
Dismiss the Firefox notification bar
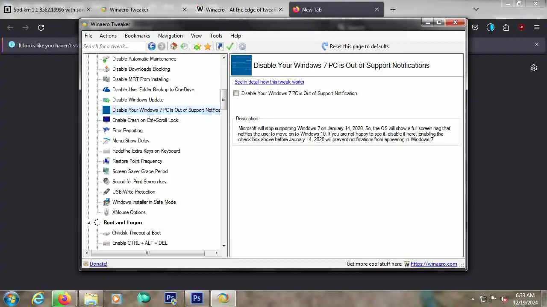(537, 44)
